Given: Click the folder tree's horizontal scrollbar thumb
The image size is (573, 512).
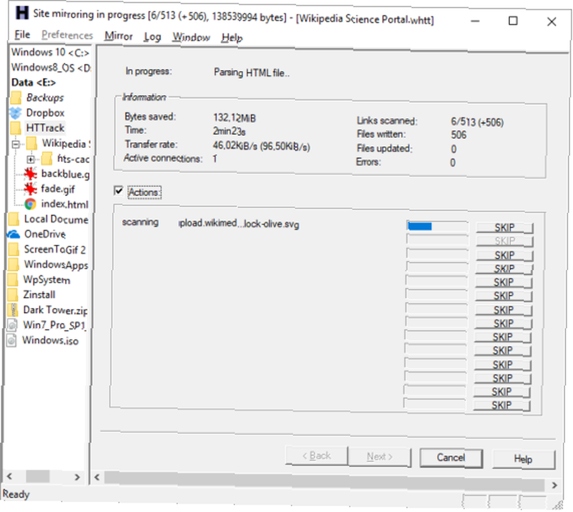Looking at the screenshot, I should 37,476.
